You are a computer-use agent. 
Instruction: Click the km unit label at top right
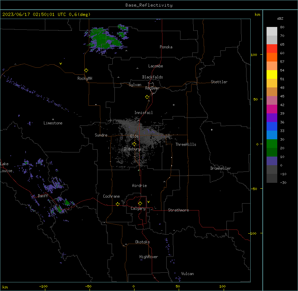click(x=257, y=15)
